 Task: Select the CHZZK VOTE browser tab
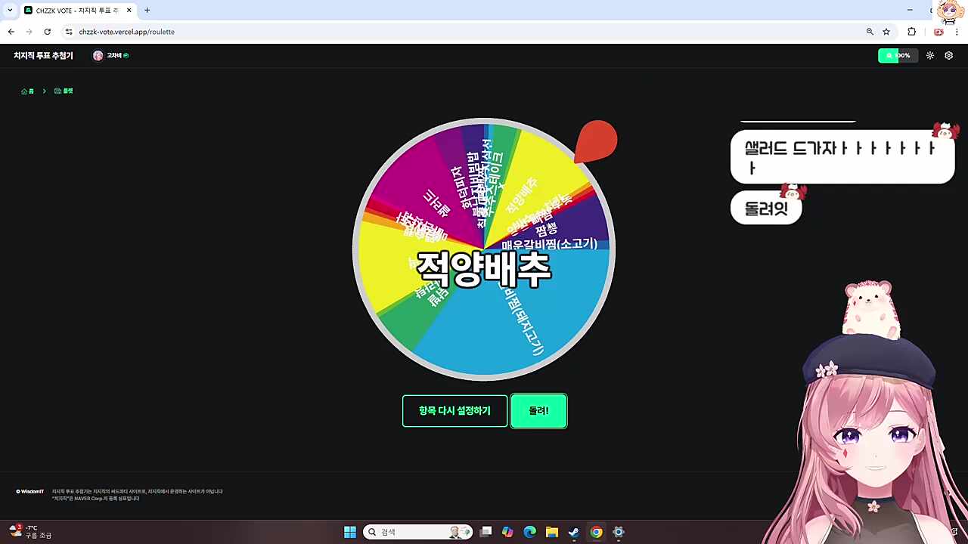coord(78,11)
